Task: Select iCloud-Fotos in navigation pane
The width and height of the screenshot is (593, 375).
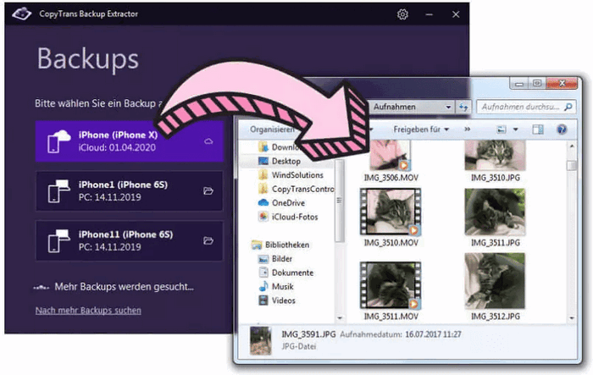Action: pyautogui.click(x=288, y=217)
